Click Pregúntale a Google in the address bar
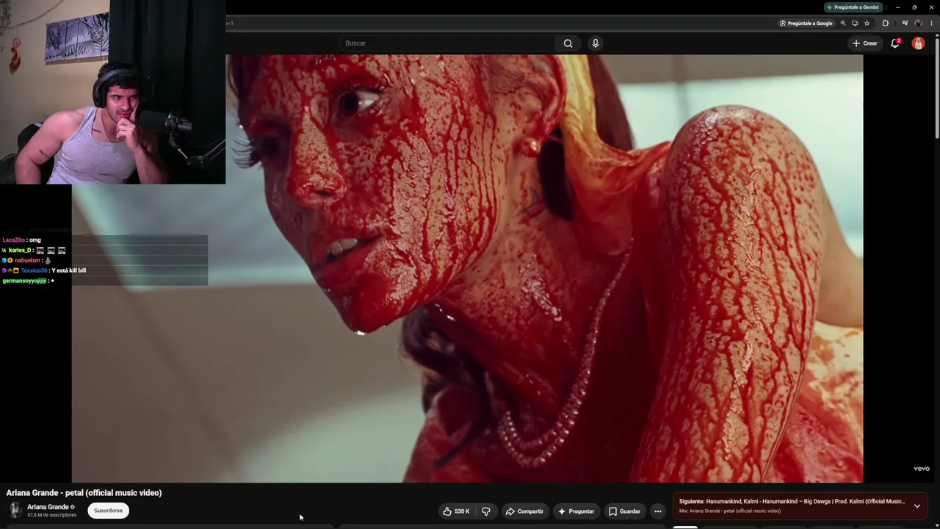The image size is (940, 529). point(806,24)
